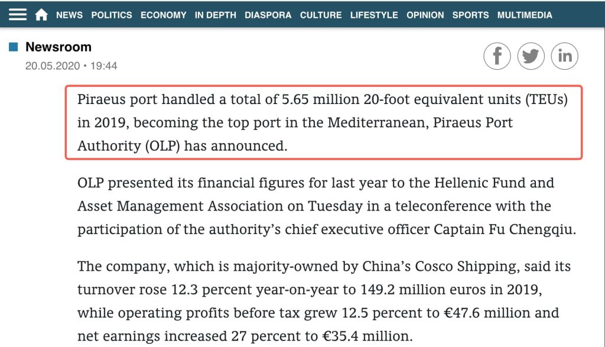Open the Politics section
Screen dimensions: 605x347
click(x=112, y=15)
